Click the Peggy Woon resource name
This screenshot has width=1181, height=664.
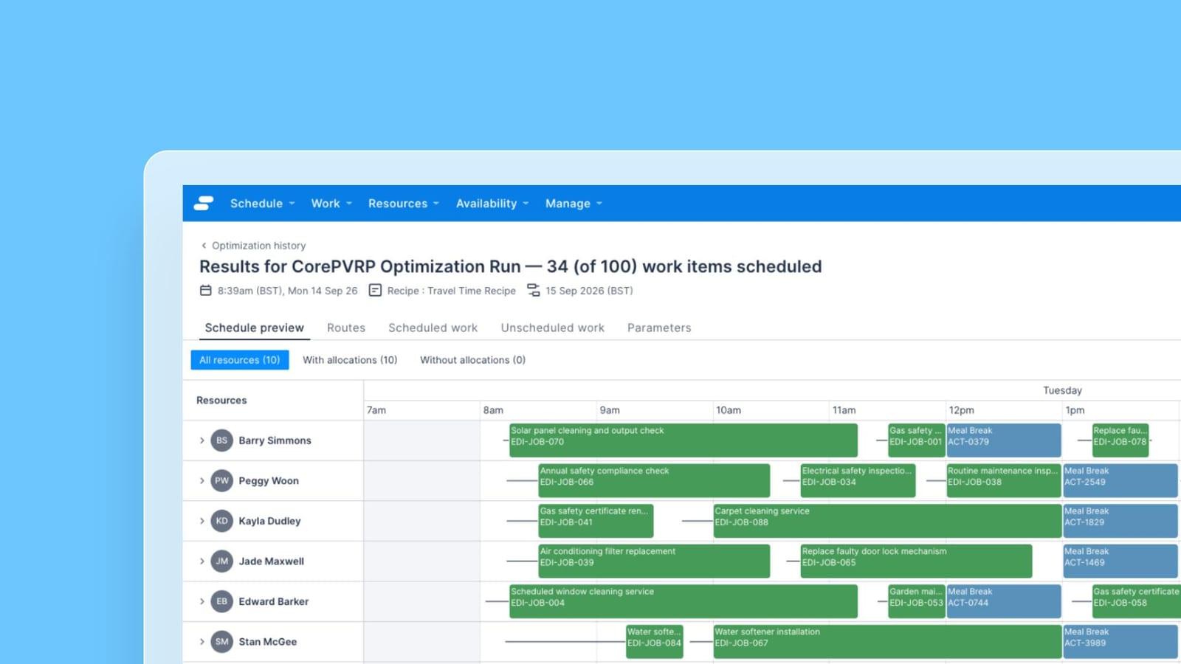click(x=269, y=480)
